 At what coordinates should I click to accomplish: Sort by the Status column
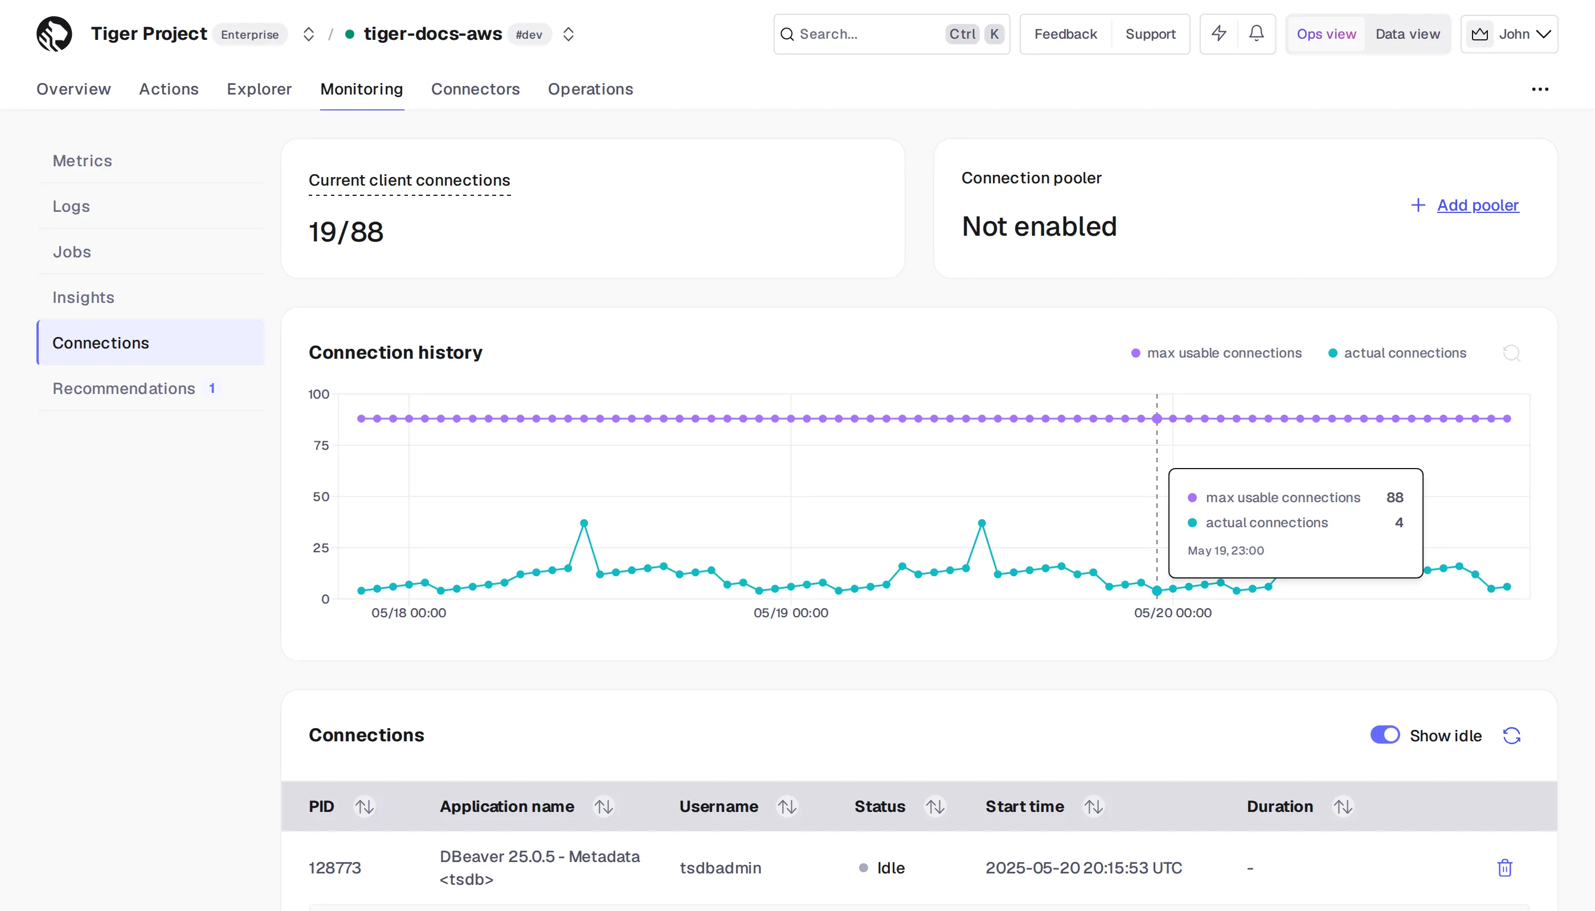(935, 806)
